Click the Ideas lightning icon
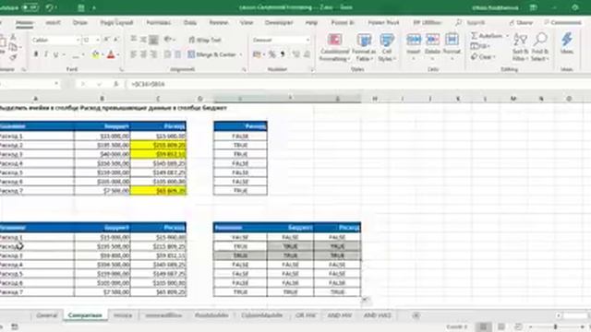The width and height of the screenshot is (591, 332). pos(567,40)
